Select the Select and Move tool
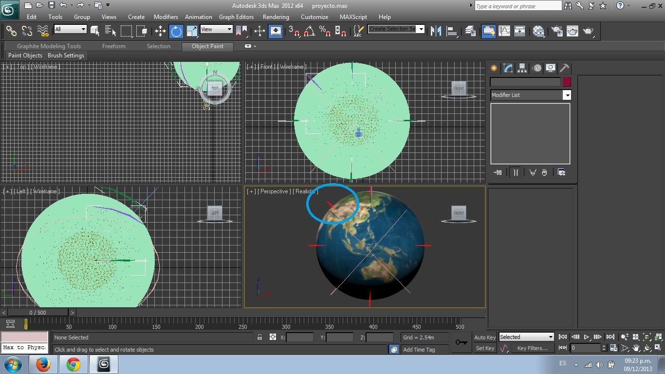 click(160, 31)
